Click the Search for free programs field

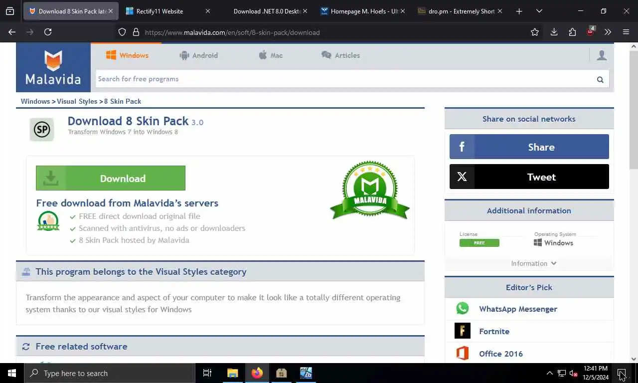[344, 79]
